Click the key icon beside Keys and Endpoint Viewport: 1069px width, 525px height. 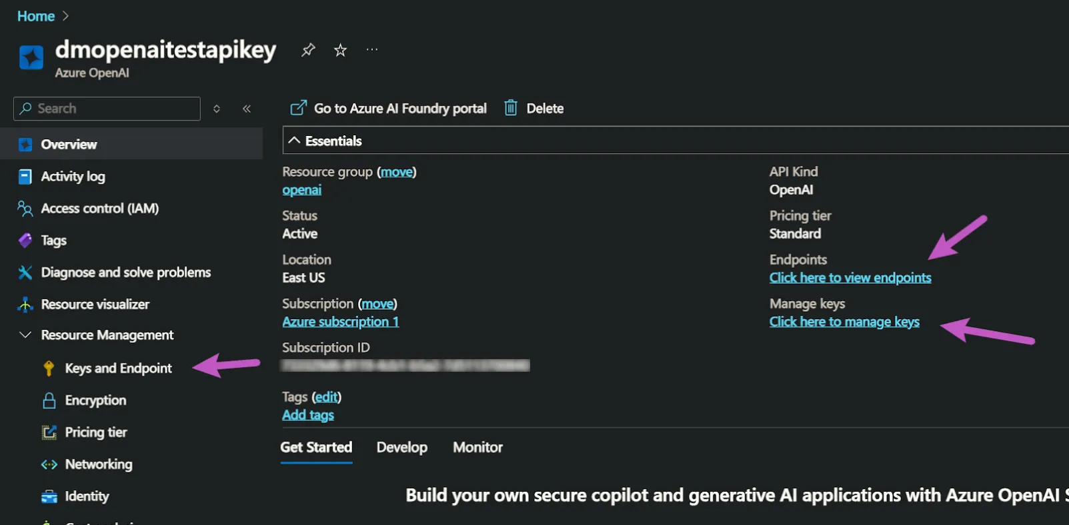click(x=49, y=368)
